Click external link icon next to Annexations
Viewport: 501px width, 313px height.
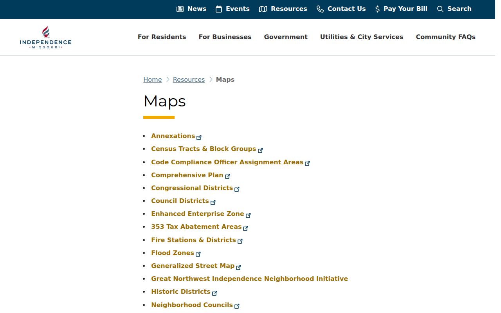tap(199, 137)
